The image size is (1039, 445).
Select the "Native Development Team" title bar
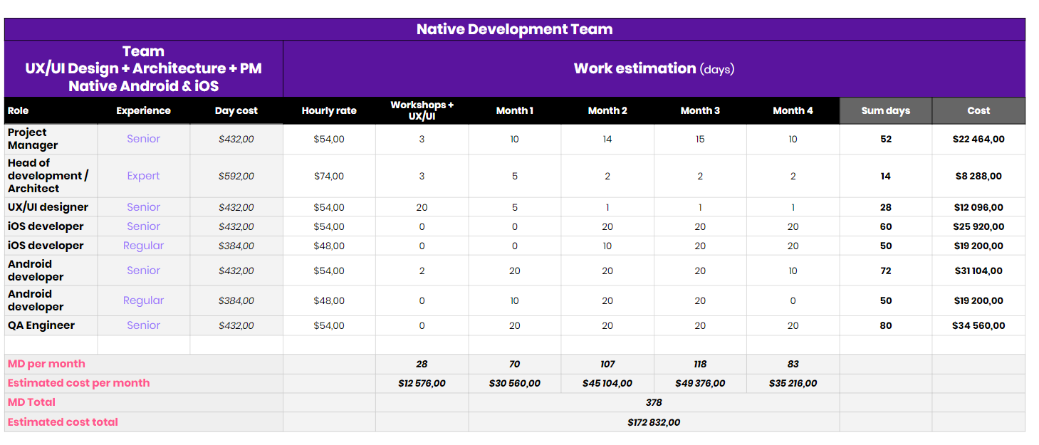(x=514, y=29)
